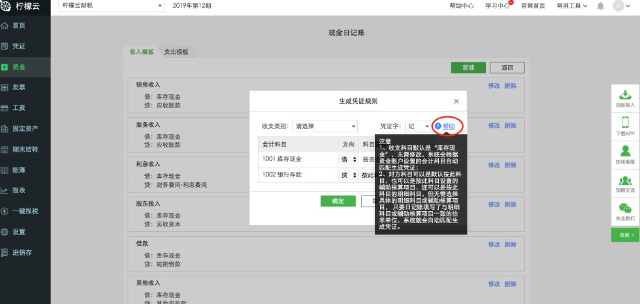Click the green 新建 button

tap(468, 68)
